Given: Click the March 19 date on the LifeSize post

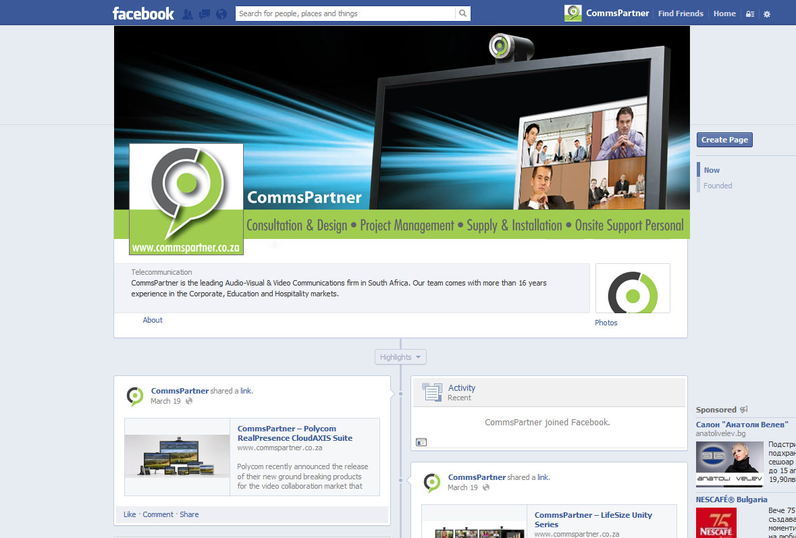Looking at the screenshot, I should [x=462, y=487].
